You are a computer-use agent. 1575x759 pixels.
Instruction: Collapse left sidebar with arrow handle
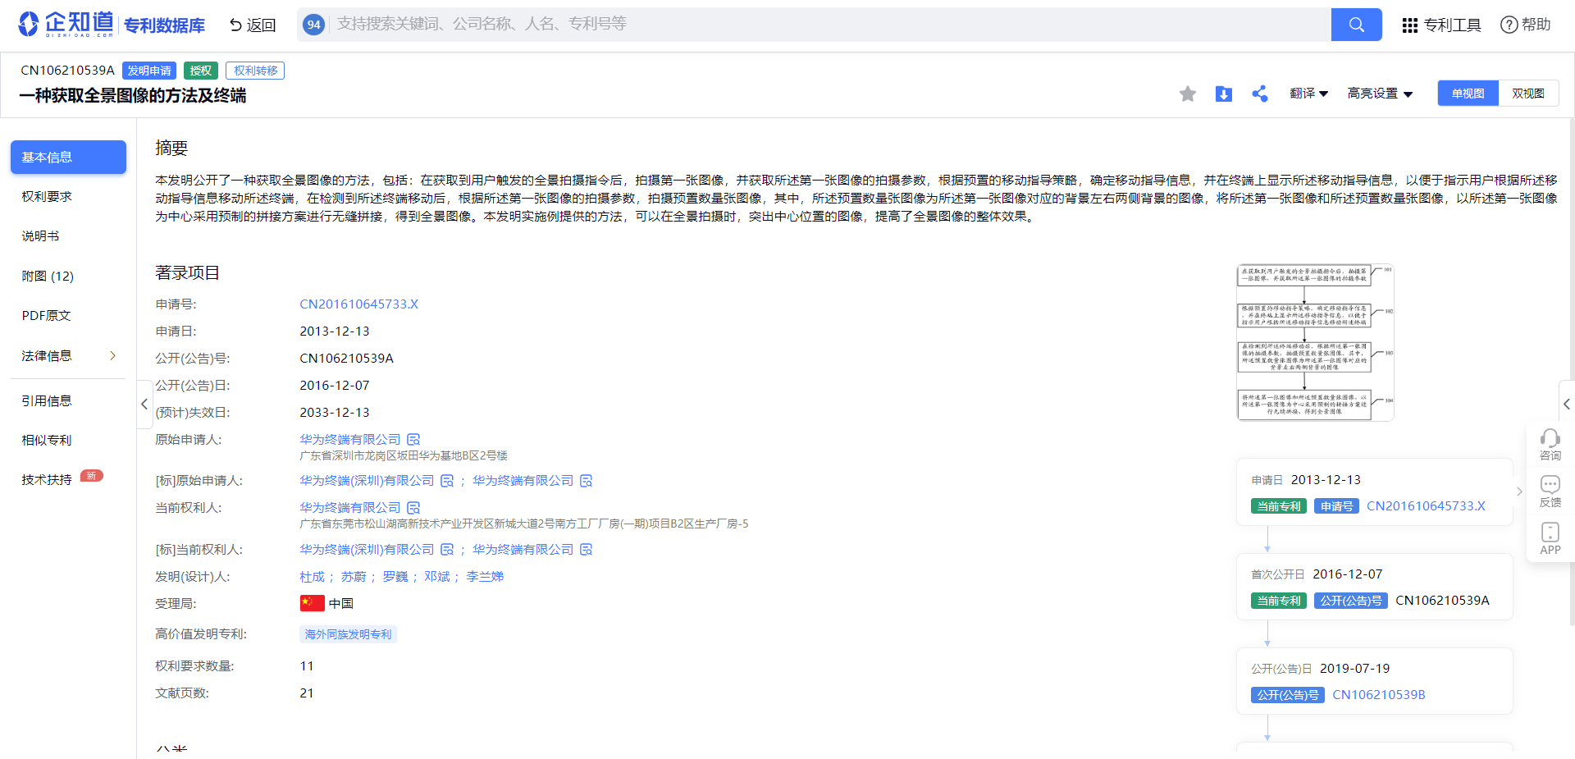(x=144, y=404)
